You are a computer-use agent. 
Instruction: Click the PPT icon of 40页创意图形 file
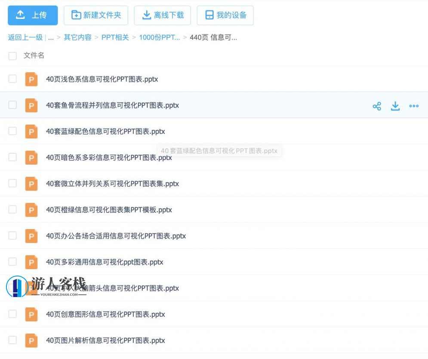pos(31,314)
